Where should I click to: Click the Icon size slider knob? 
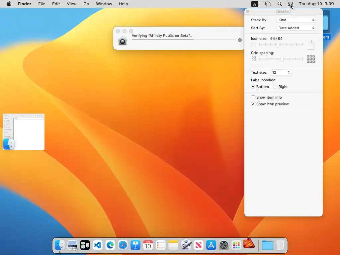coord(278,45)
